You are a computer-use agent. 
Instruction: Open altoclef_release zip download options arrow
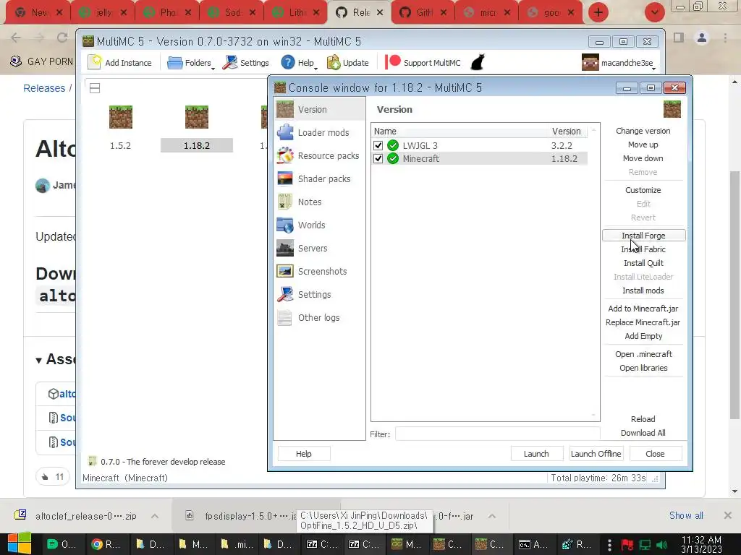[155, 516]
